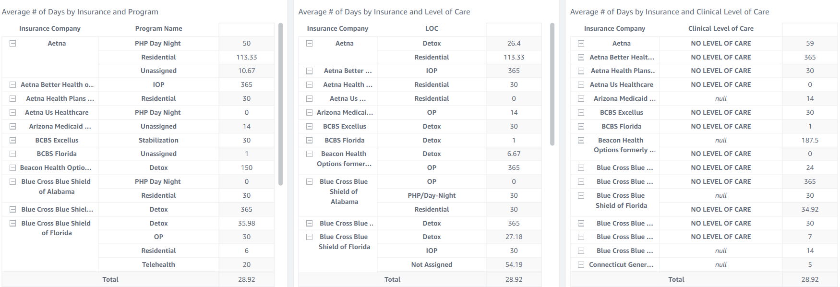
Task: Click the Level of Care table scrollbar
Action: pyautogui.click(x=552, y=84)
